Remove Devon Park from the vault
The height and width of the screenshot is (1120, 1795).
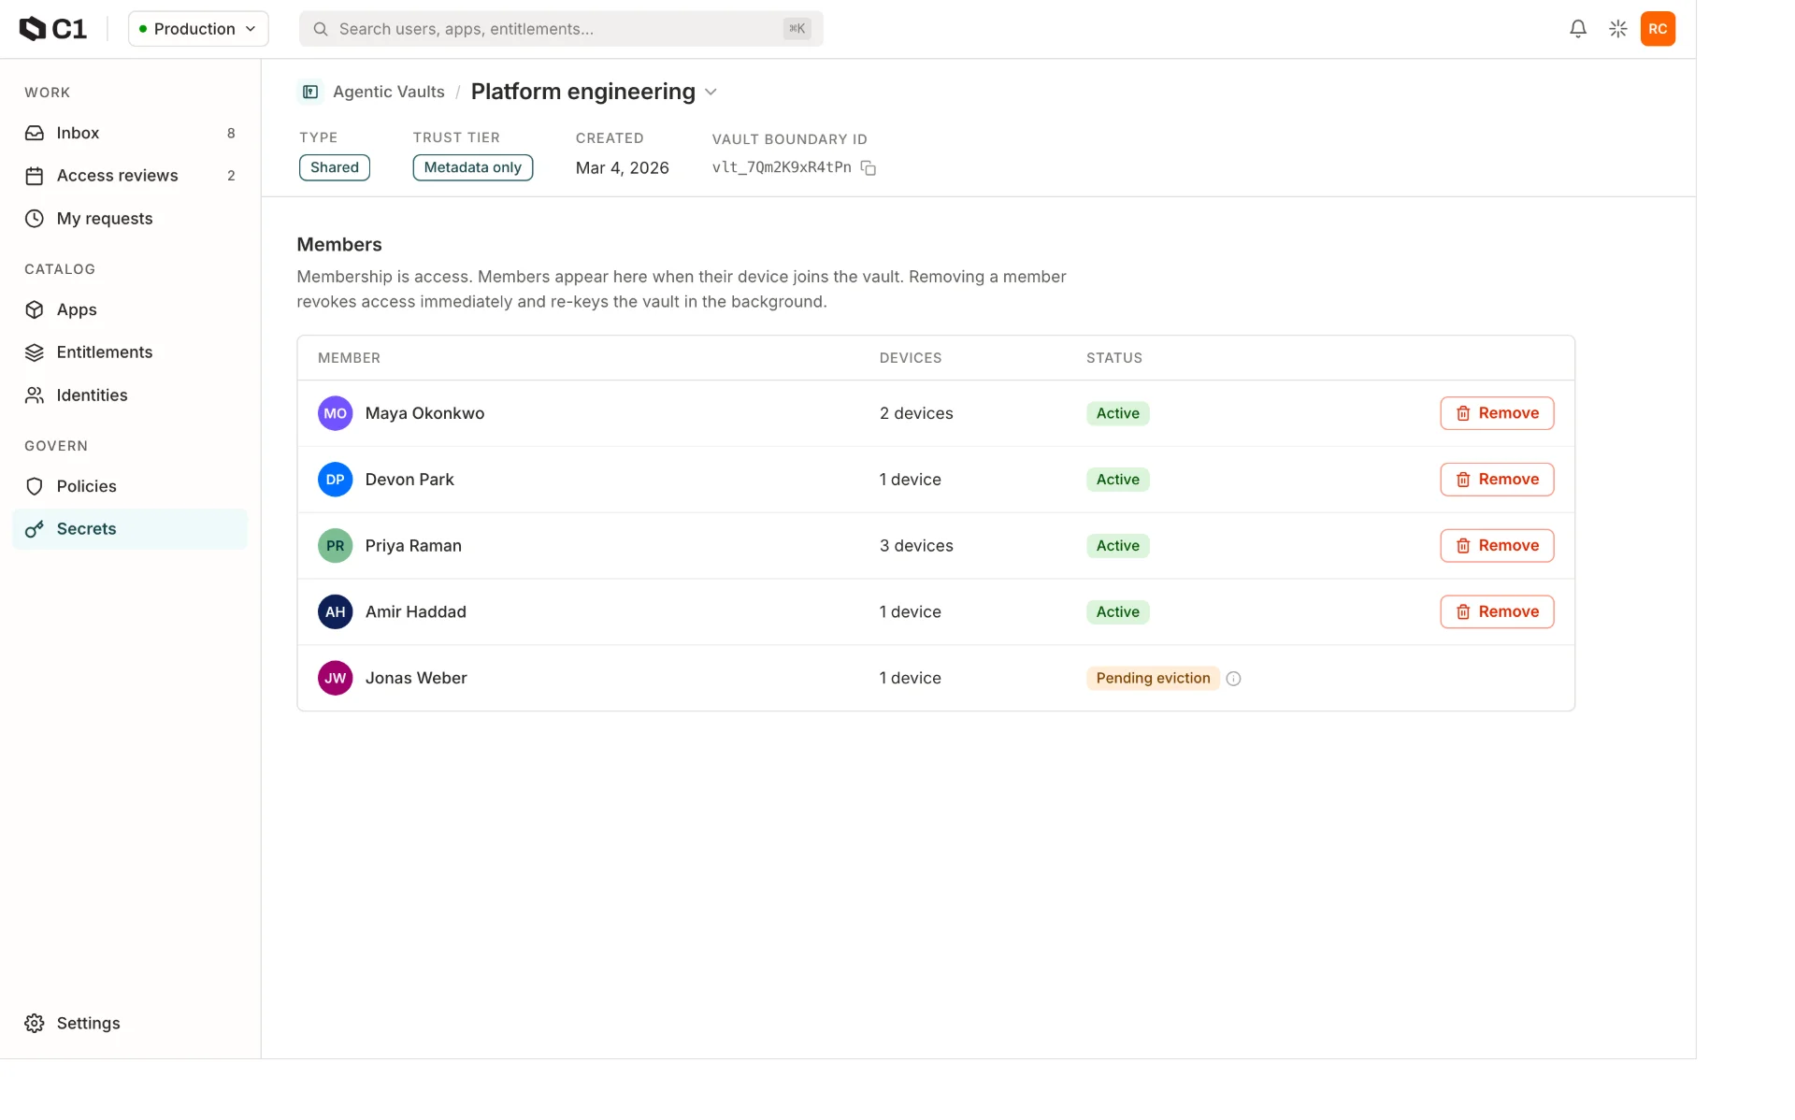click(x=1497, y=480)
